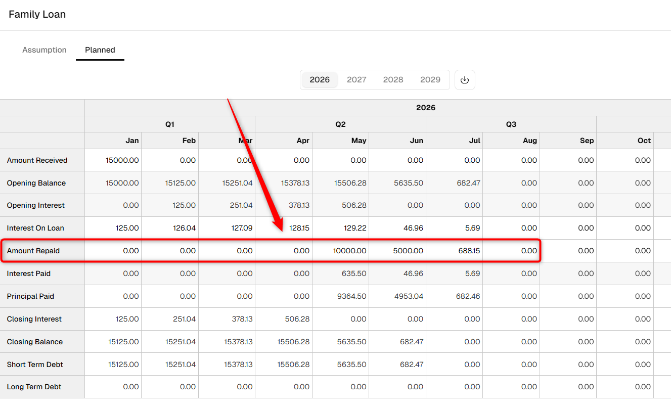Click the Short Term Debt row label
This screenshot has width=671, height=410.
35,365
